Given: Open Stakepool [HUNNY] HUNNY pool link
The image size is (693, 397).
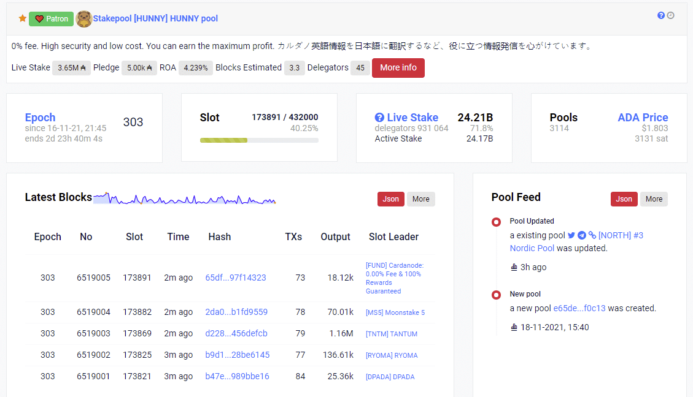Looking at the screenshot, I should [x=155, y=18].
